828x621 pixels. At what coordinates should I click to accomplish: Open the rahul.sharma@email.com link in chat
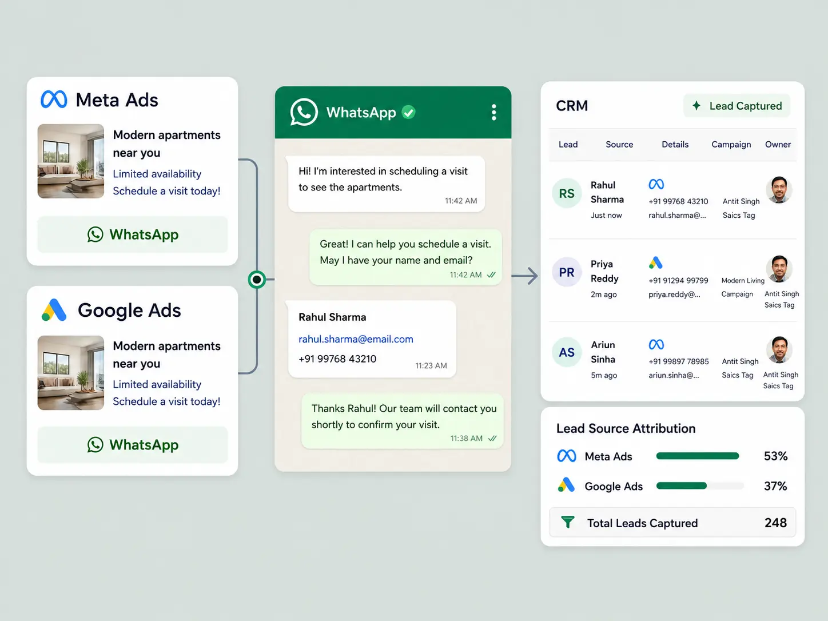tap(356, 339)
